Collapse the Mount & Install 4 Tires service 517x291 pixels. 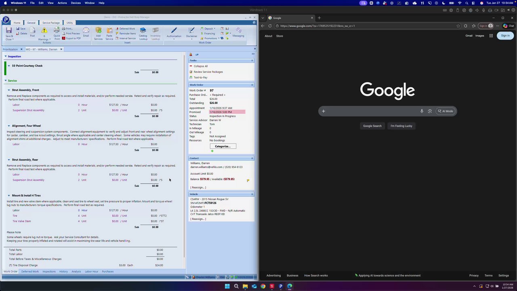coord(9,196)
